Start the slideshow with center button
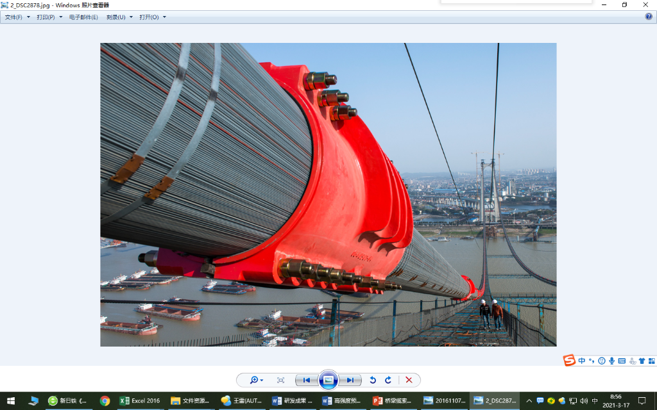 (328, 380)
